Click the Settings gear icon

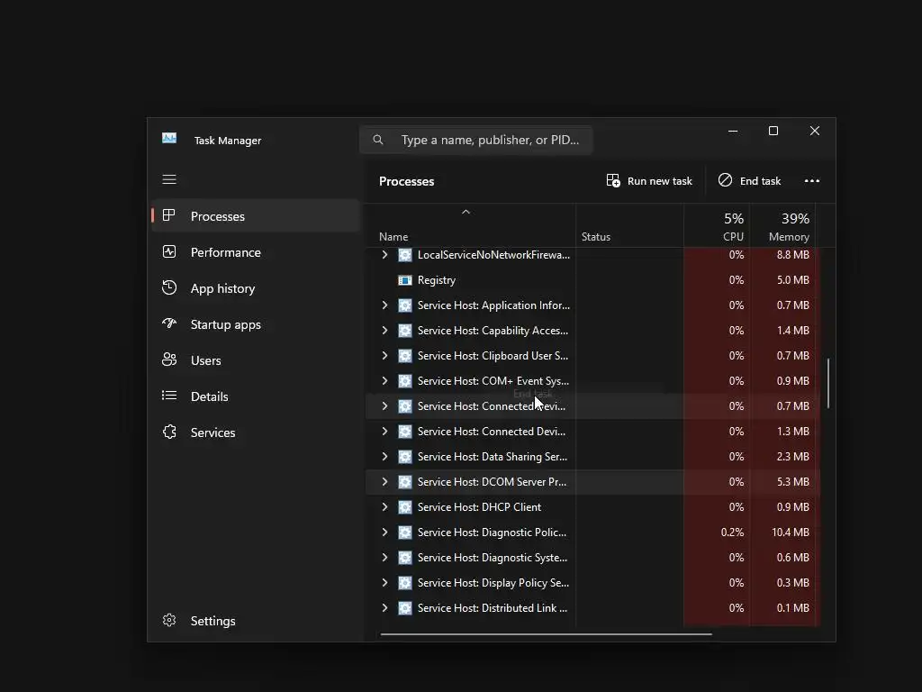tap(169, 620)
